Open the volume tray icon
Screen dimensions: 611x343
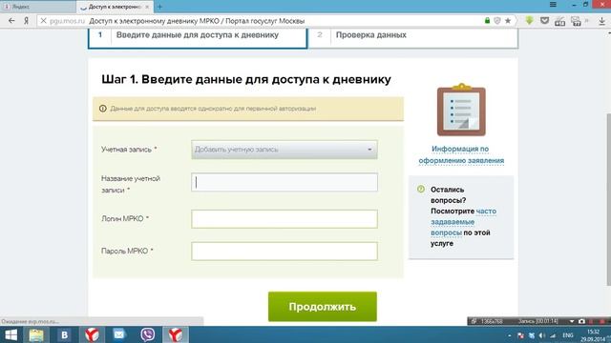[542, 335]
